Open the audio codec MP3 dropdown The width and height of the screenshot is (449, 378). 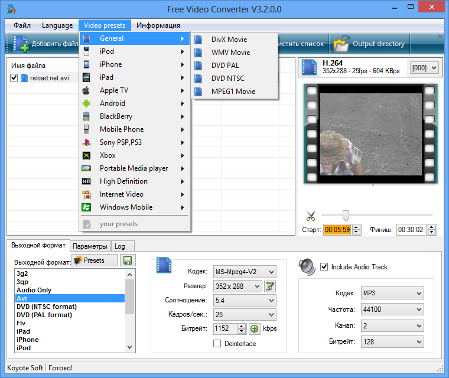click(x=392, y=293)
